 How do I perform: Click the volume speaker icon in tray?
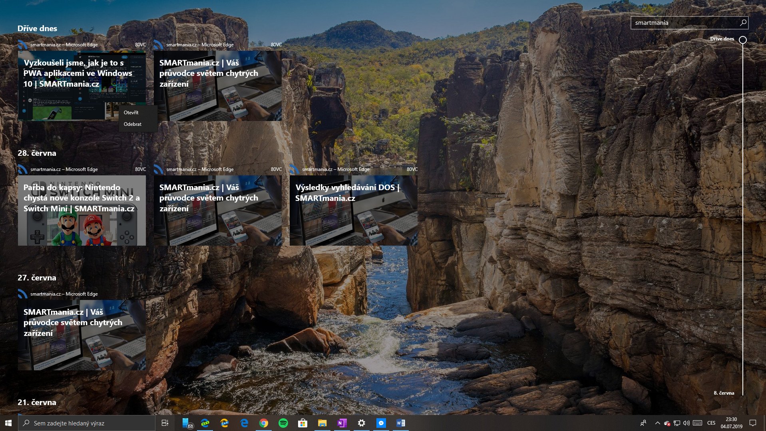pyautogui.click(x=686, y=423)
